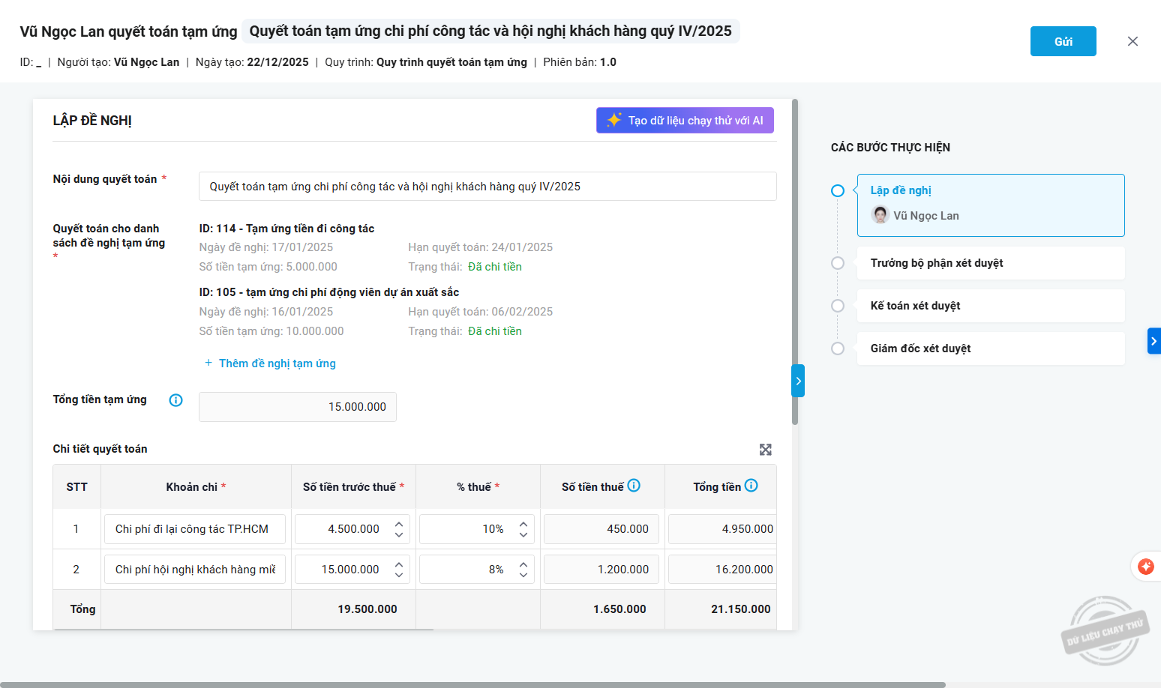Image resolution: width=1161 pixels, height=688 pixels.
Task: Click the info icon beside Tổng tiền tạm ứng
Action: click(x=176, y=400)
